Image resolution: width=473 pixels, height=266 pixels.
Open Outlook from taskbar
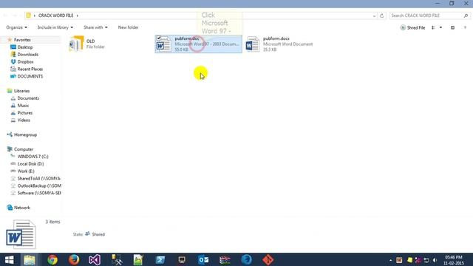203,259
